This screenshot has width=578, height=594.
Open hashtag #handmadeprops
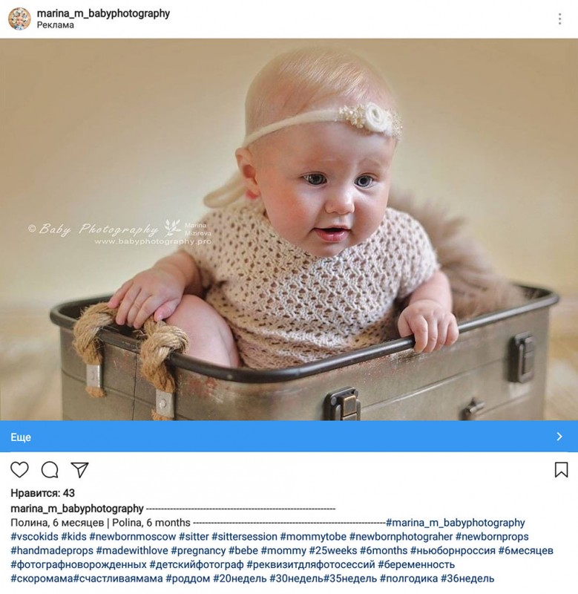(x=52, y=550)
